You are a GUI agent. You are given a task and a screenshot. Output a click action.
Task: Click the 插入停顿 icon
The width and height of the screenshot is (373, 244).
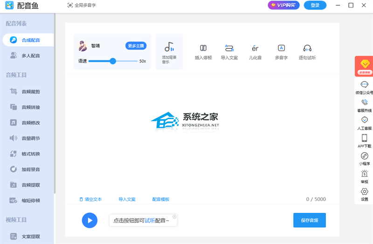tap(203, 48)
